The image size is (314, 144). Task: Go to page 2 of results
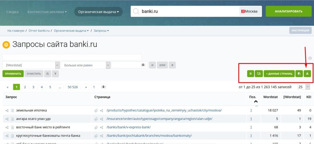[x=25, y=87]
